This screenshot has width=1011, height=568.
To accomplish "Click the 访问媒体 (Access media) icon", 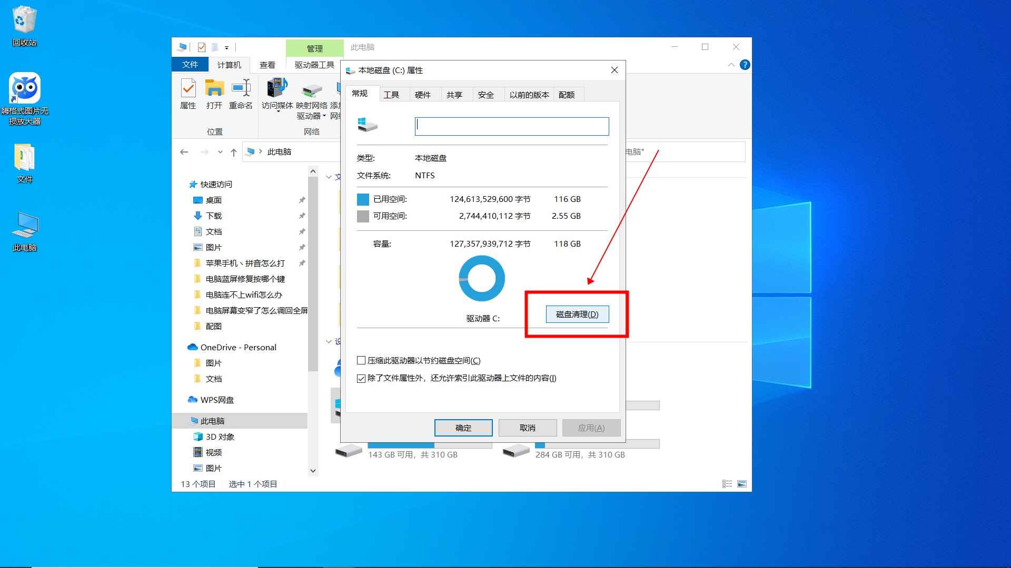I will pyautogui.click(x=276, y=95).
